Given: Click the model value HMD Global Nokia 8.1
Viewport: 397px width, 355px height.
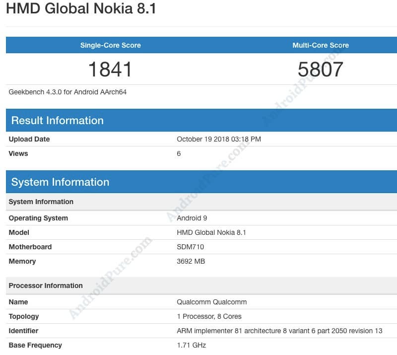Looking at the screenshot, I should pyautogui.click(x=211, y=232).
